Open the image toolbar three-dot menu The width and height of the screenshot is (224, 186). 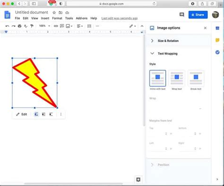(61, 114)
